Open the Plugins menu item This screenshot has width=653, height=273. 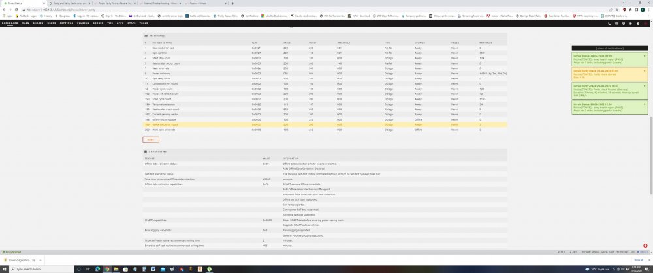tap(84, 23)
